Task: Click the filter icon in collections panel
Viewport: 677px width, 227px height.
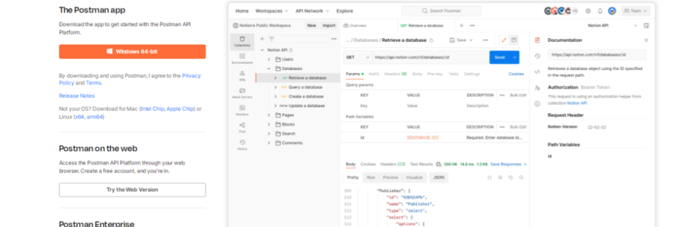Action: click(x=271, y=39)
